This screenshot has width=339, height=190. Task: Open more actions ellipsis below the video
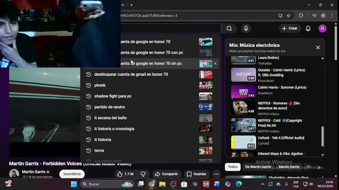coord(216,174)
